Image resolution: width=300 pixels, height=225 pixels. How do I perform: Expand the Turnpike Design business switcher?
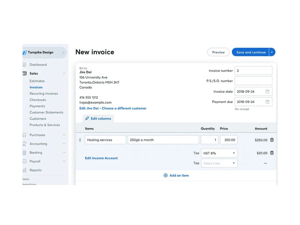click(63, 52)
